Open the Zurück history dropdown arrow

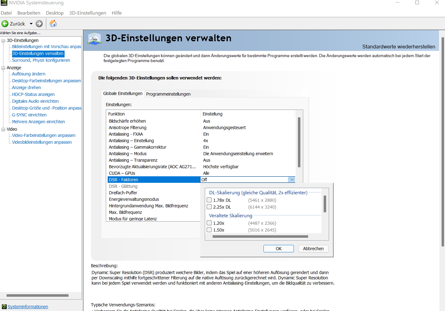pyautogui.click(x=31, y=24)
